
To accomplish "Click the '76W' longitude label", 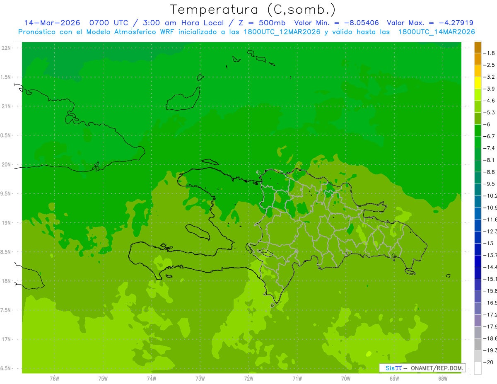I will coord(54,378).
